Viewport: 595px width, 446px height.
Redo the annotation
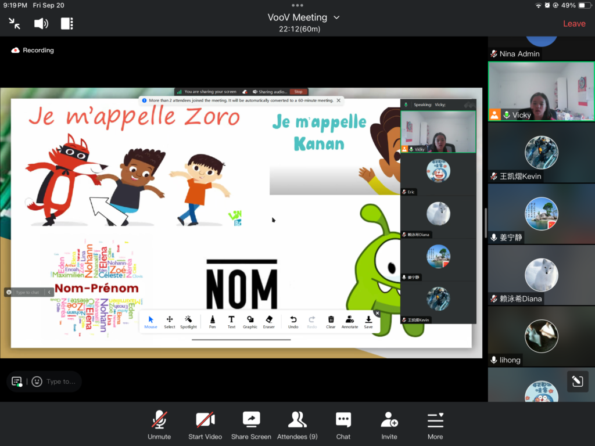311,322
